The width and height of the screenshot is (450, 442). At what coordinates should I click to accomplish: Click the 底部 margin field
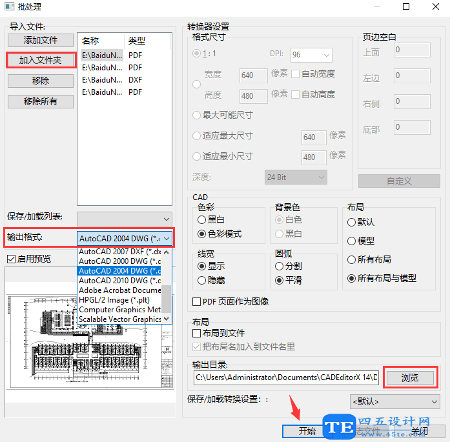point(412,127)
